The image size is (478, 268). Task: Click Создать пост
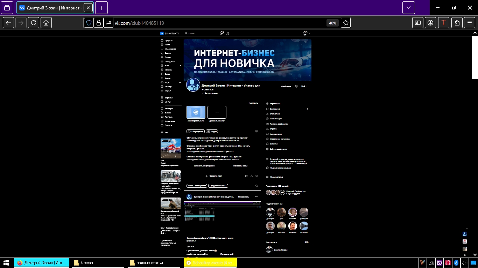coord(214,176)
